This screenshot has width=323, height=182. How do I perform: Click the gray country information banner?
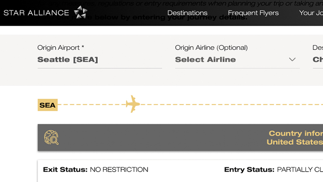(x=180, y=138)
